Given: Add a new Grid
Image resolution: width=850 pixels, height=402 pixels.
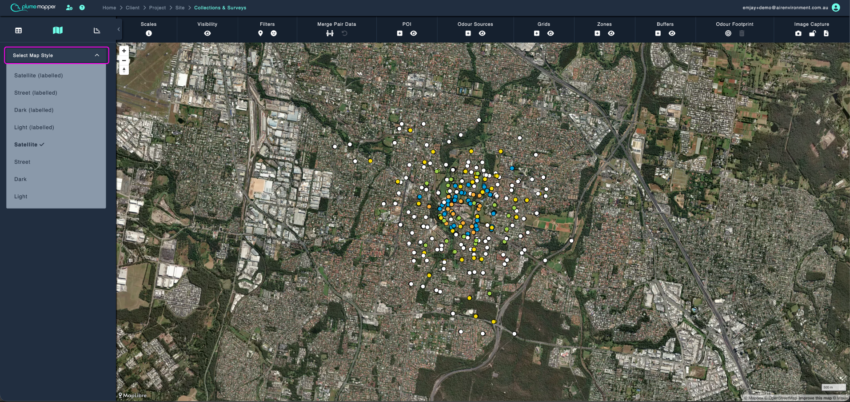Looking at the screenshot, I should [537, 33].
